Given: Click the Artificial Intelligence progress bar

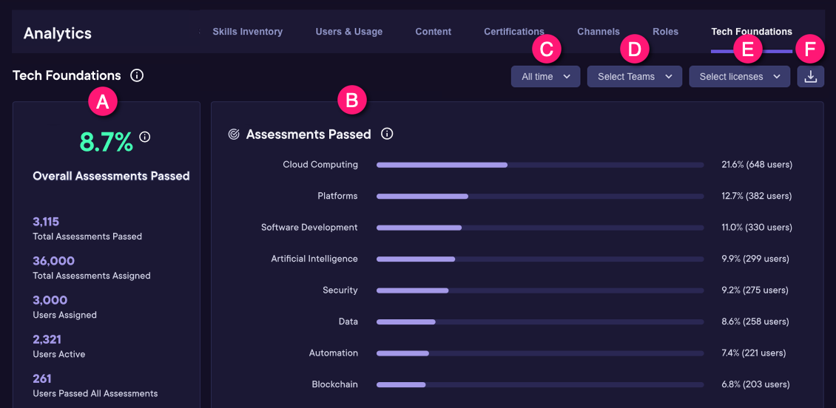Looking at the screenshot, I should coord(540,259).
